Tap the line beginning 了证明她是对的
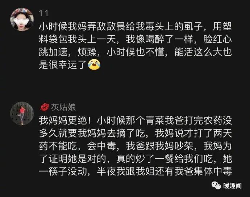Screen dimensions: 250x197 point(136,159)
